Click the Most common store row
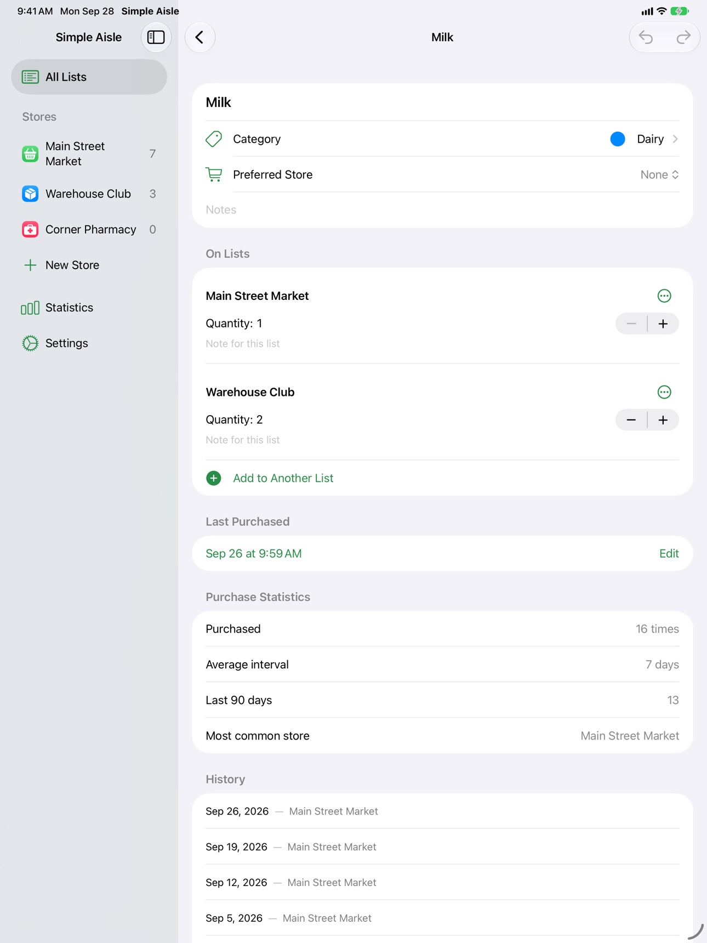The height and width of the screenshot is (943, 707). pyautogui.click(x=442, y=736)
